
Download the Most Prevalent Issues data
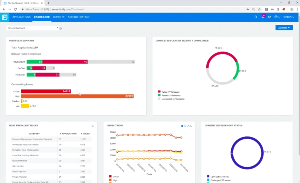tap(93, 126)
